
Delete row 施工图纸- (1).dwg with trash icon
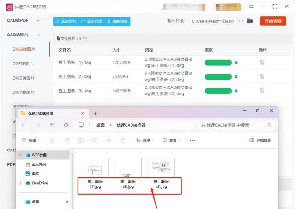(262, 62)
